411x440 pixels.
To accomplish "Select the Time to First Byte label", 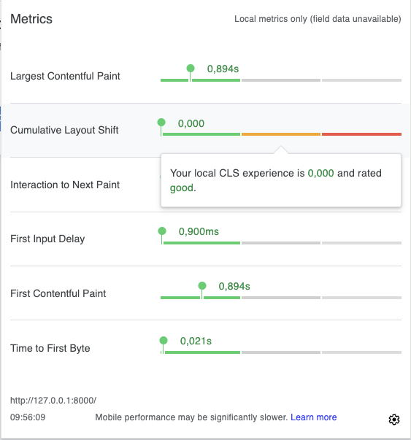I will [50, 348].
